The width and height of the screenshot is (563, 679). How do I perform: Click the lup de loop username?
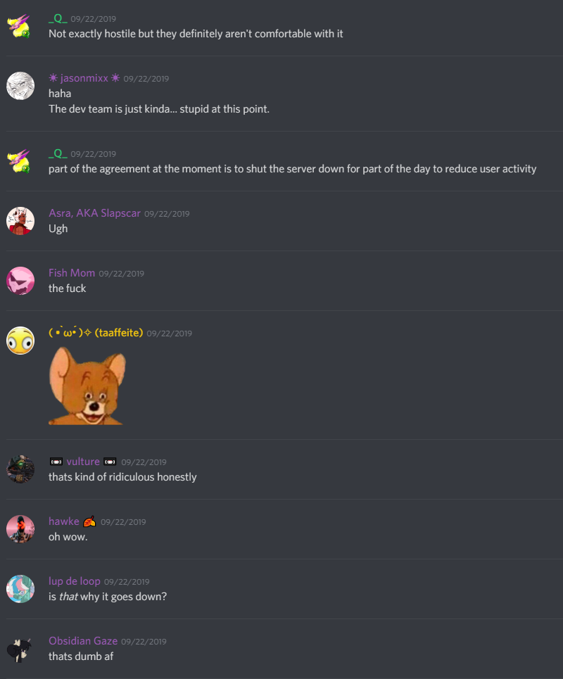coord(75,581)
